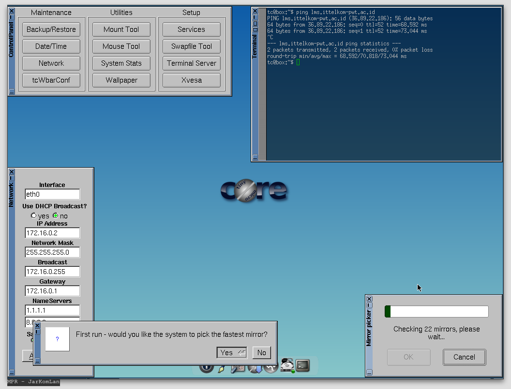Viewport: 511px width, 389px height.
Task: Open the Swapfile Tool
Action: click(191, 46)
